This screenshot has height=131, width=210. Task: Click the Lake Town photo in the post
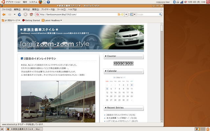[58, 102]
